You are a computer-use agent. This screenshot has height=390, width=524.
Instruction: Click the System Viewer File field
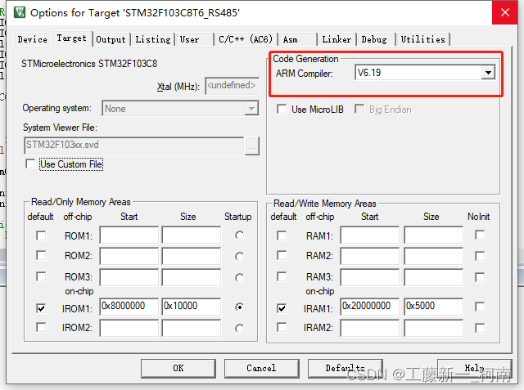[x=133, y=146]
